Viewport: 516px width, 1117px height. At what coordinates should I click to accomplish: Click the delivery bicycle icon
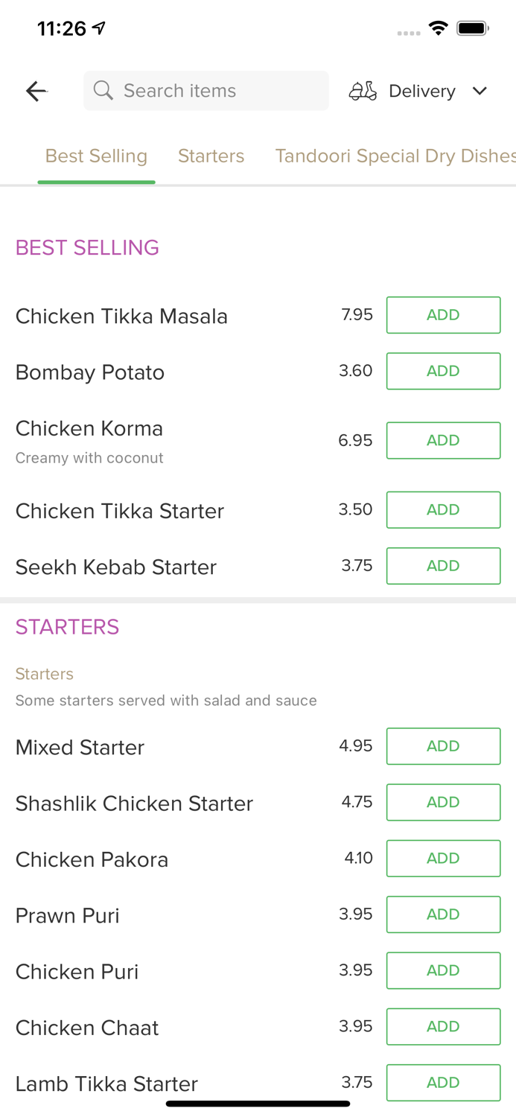coord(363,90)
